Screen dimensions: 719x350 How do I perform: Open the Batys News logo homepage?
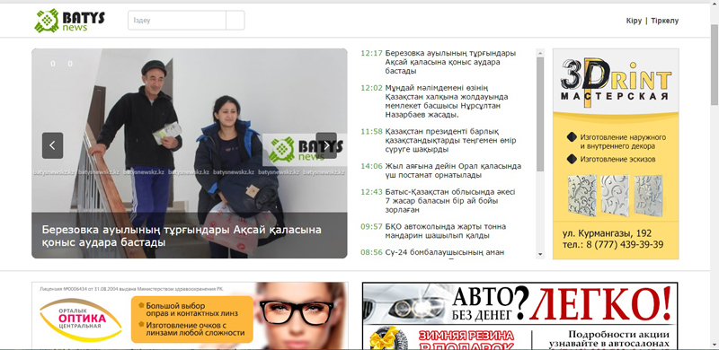(70, 21)
